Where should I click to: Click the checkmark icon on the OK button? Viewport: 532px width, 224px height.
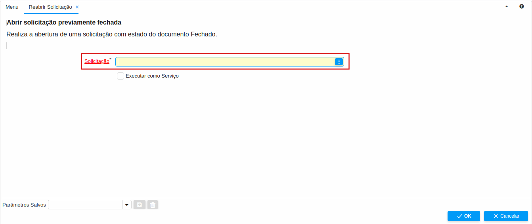tap(459, 216)
